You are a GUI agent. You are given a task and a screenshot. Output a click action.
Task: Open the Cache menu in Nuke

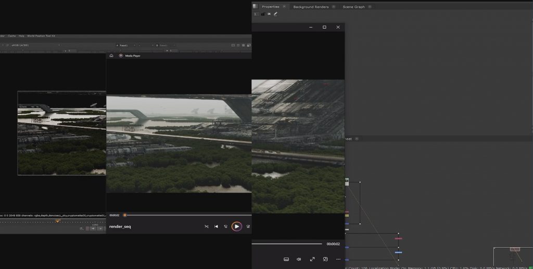[x=11, y=36]
